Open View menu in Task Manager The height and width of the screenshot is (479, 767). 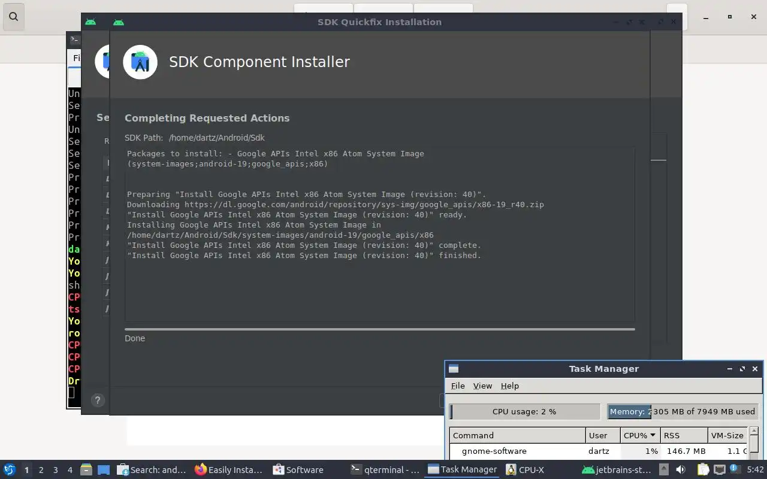pos(482,386)
